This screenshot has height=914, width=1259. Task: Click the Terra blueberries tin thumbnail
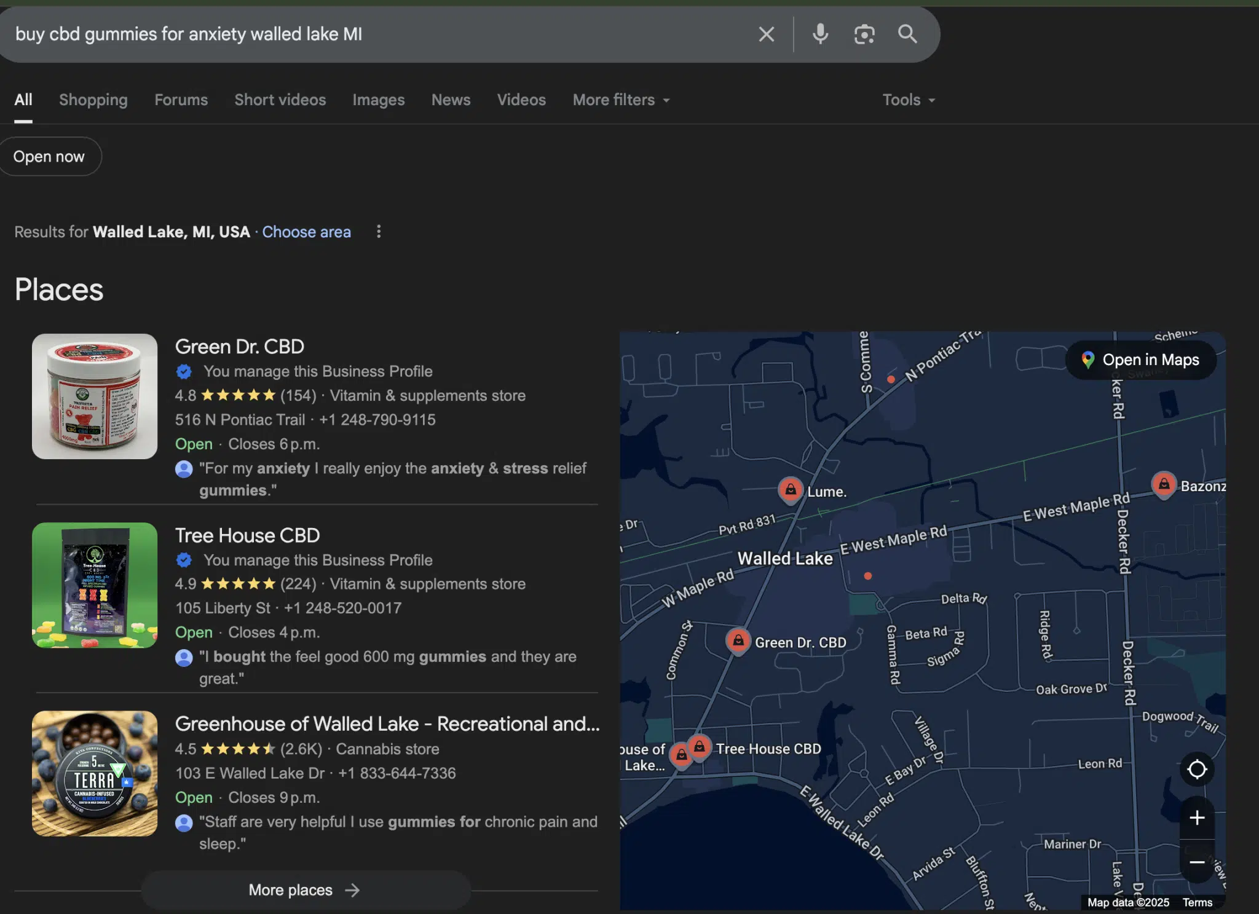click(95, 774)
